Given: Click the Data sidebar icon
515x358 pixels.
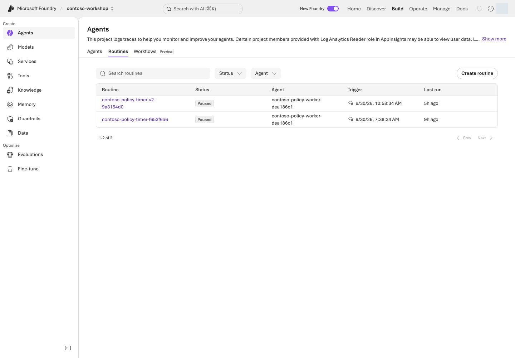Looking at the screenshot, I should (x=10, y=133).
